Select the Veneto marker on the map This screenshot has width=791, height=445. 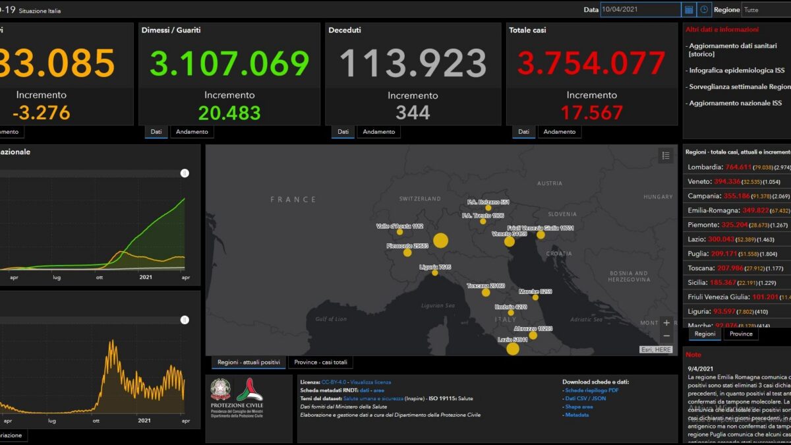click(510, 241)
